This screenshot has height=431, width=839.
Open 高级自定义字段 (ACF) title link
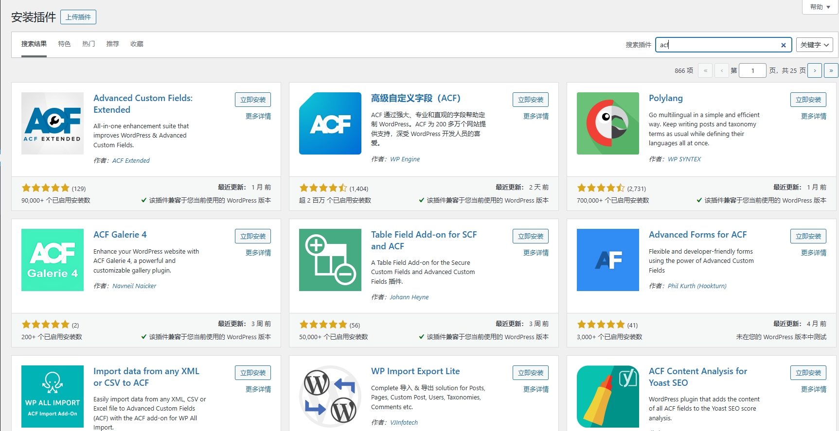[x=416, y=98]
